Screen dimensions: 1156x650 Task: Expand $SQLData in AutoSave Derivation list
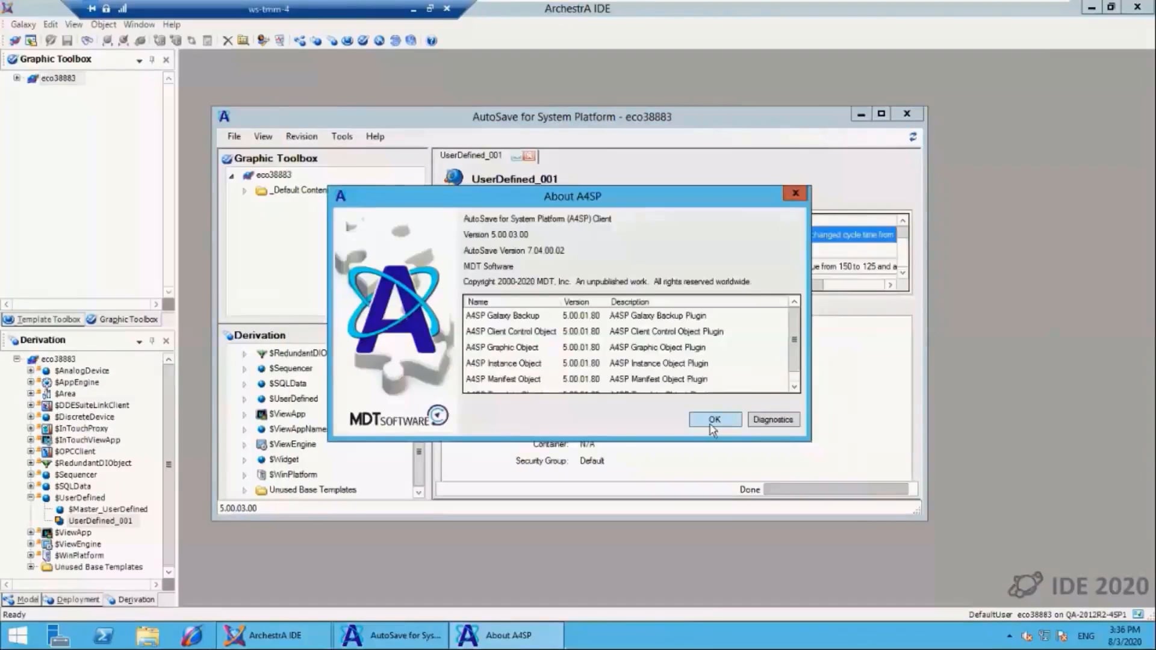click(244, 383)
